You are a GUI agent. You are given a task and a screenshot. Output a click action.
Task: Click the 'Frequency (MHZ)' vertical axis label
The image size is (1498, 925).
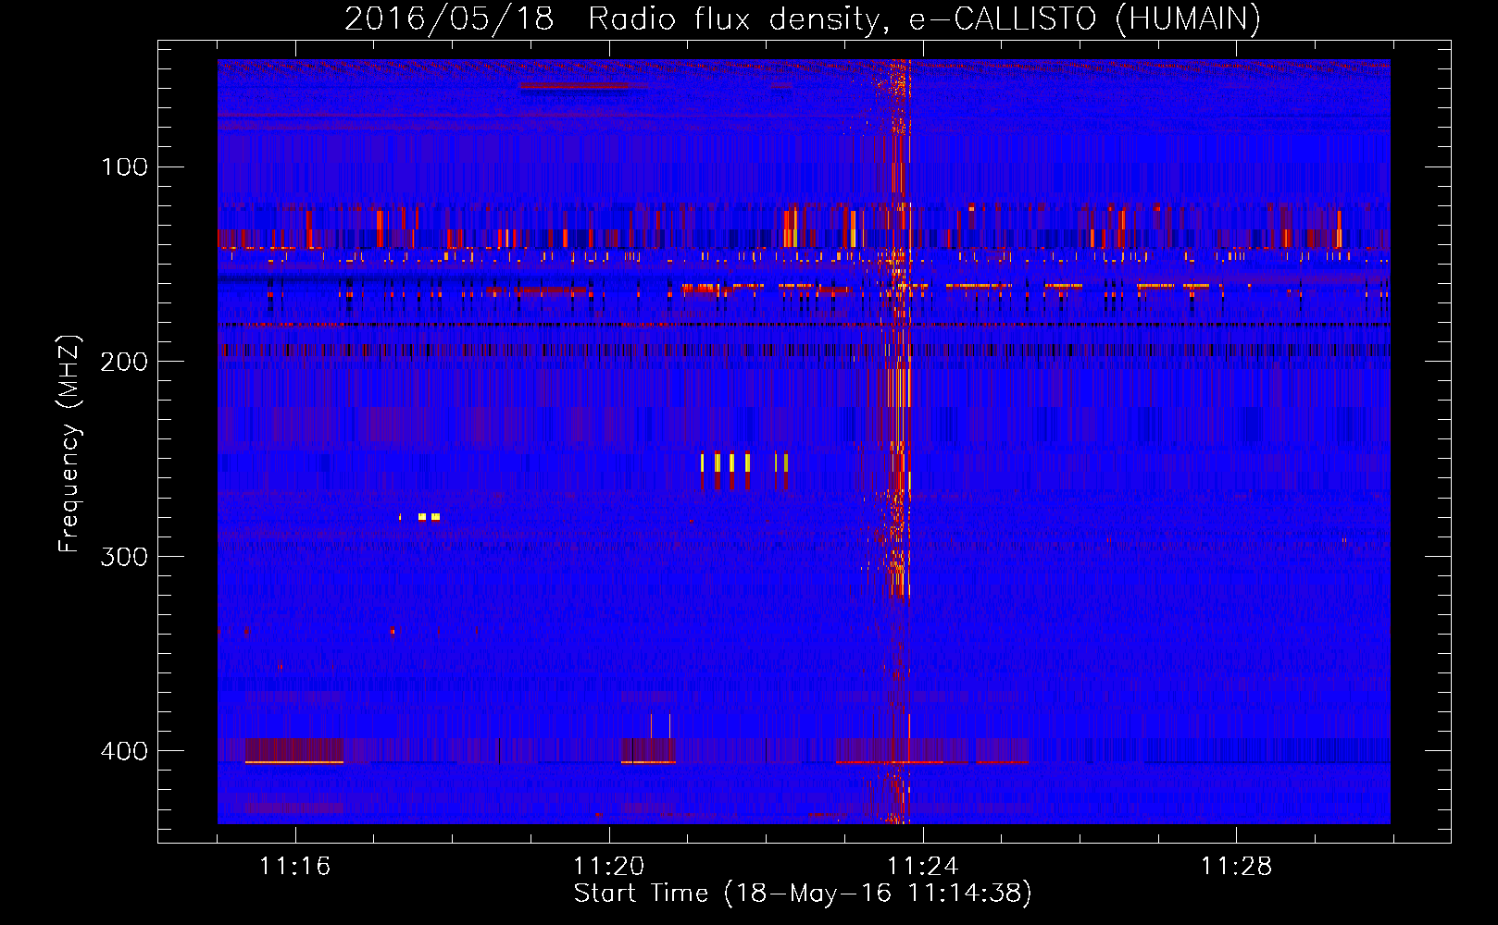[x=69, y=443]
